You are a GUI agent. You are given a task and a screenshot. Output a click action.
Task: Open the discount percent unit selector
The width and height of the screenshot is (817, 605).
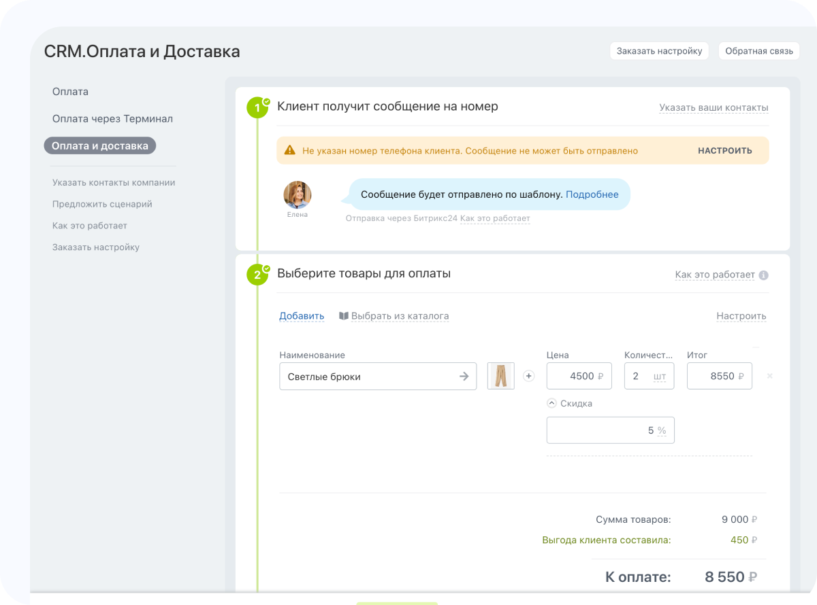click(662, 430)
